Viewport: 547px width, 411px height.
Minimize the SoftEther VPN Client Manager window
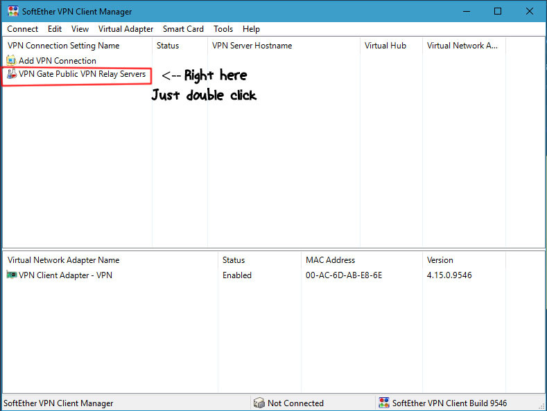coord(467,11)
